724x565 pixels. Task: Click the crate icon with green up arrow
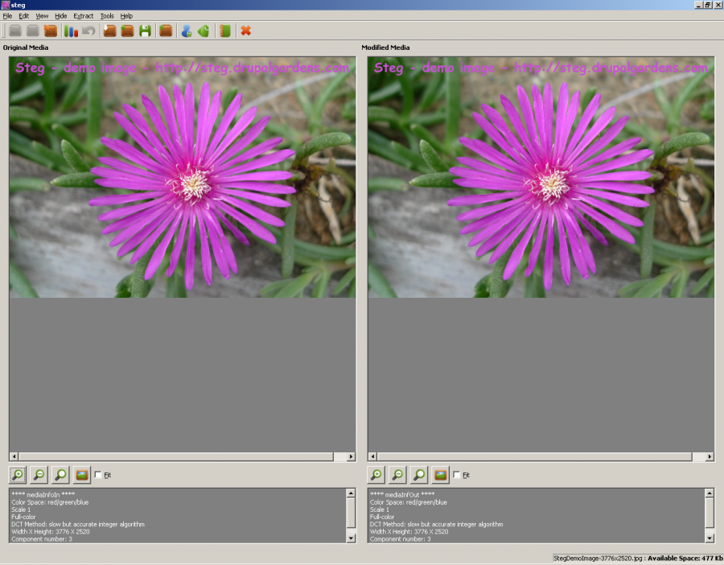coord(166,31)
